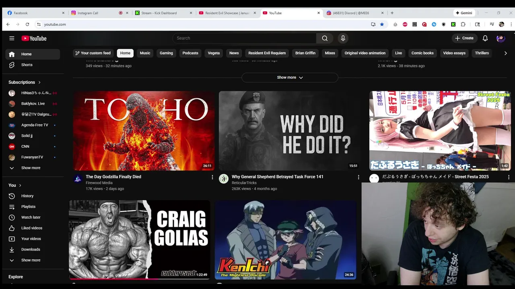Screen dimensions: 515x289
Task: Open options menu for Street Festa video
Action: tap(509, 177)
